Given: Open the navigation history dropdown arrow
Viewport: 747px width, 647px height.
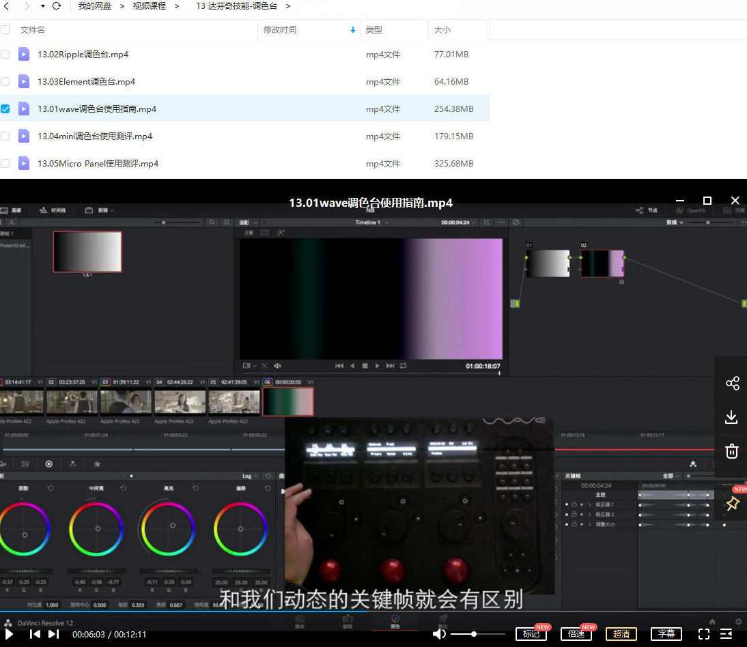Looking at the screenshot, I should coord(42,6).
